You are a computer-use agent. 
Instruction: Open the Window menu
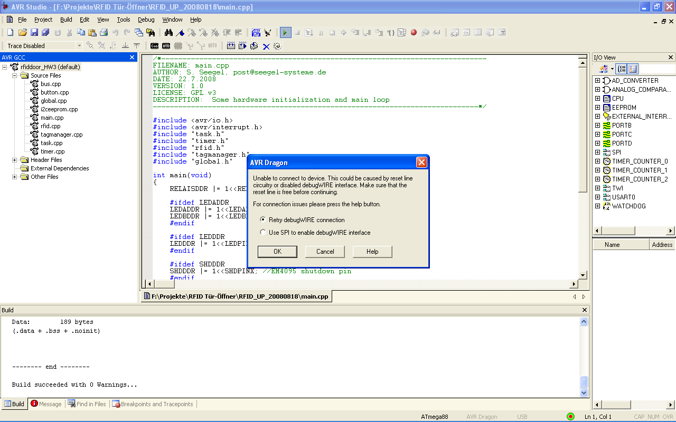click(172, 20)
